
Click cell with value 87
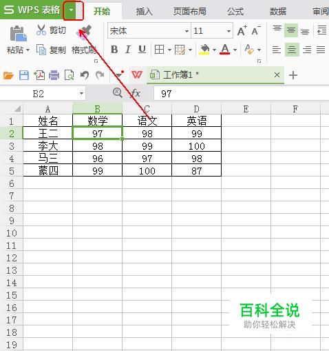click(x=197, y=171)
